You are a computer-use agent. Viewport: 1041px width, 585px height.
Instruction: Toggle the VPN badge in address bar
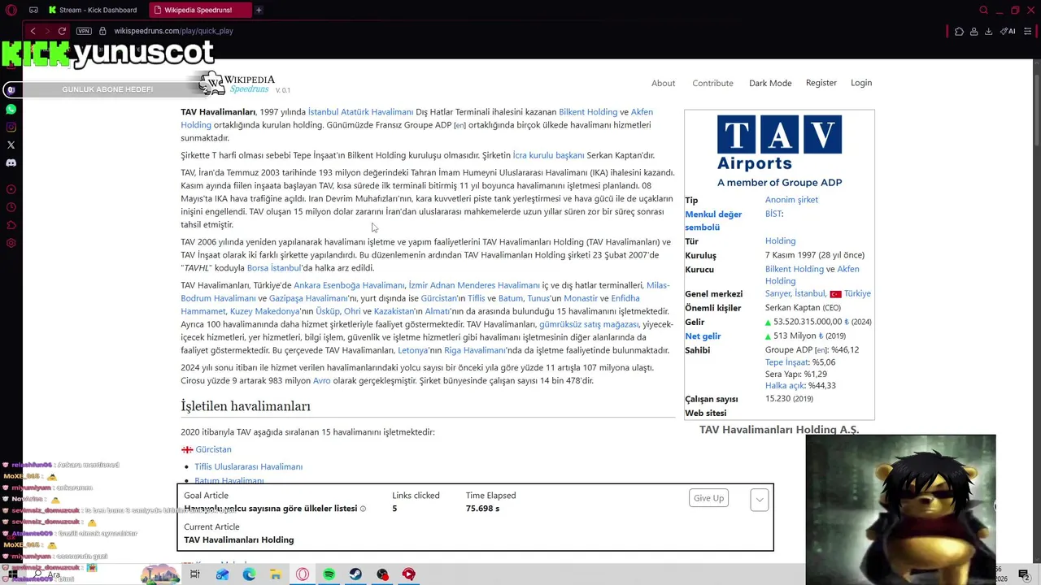tap(84, 31)
